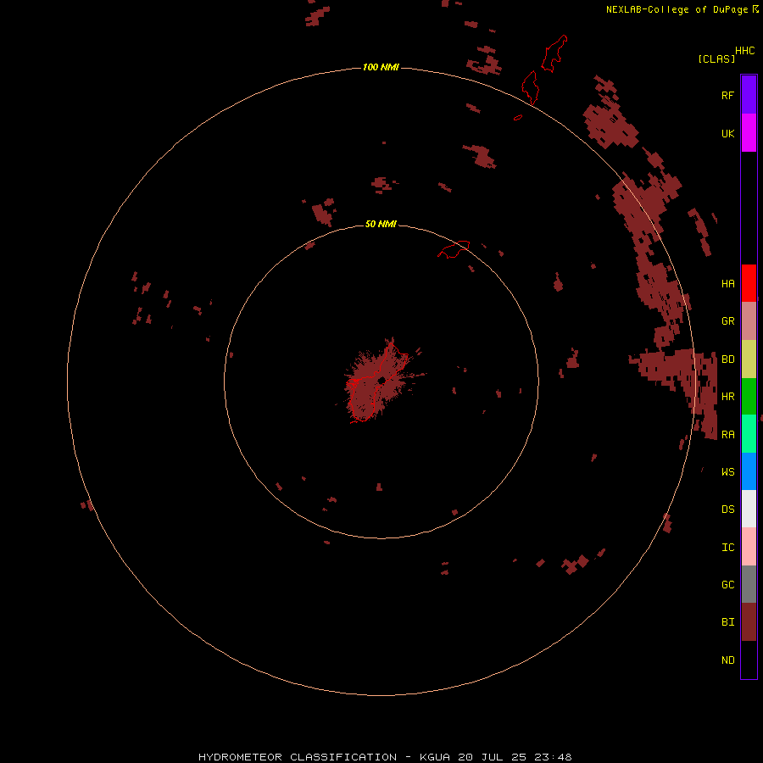Click the ND legend label

click(727, 660)
